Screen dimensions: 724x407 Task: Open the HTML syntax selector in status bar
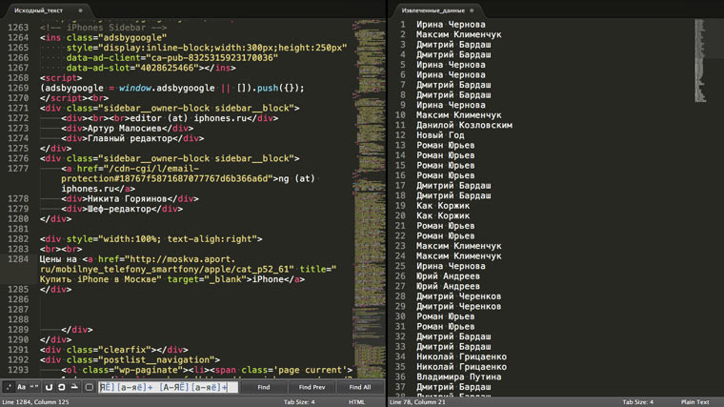[x=357, y=402]
